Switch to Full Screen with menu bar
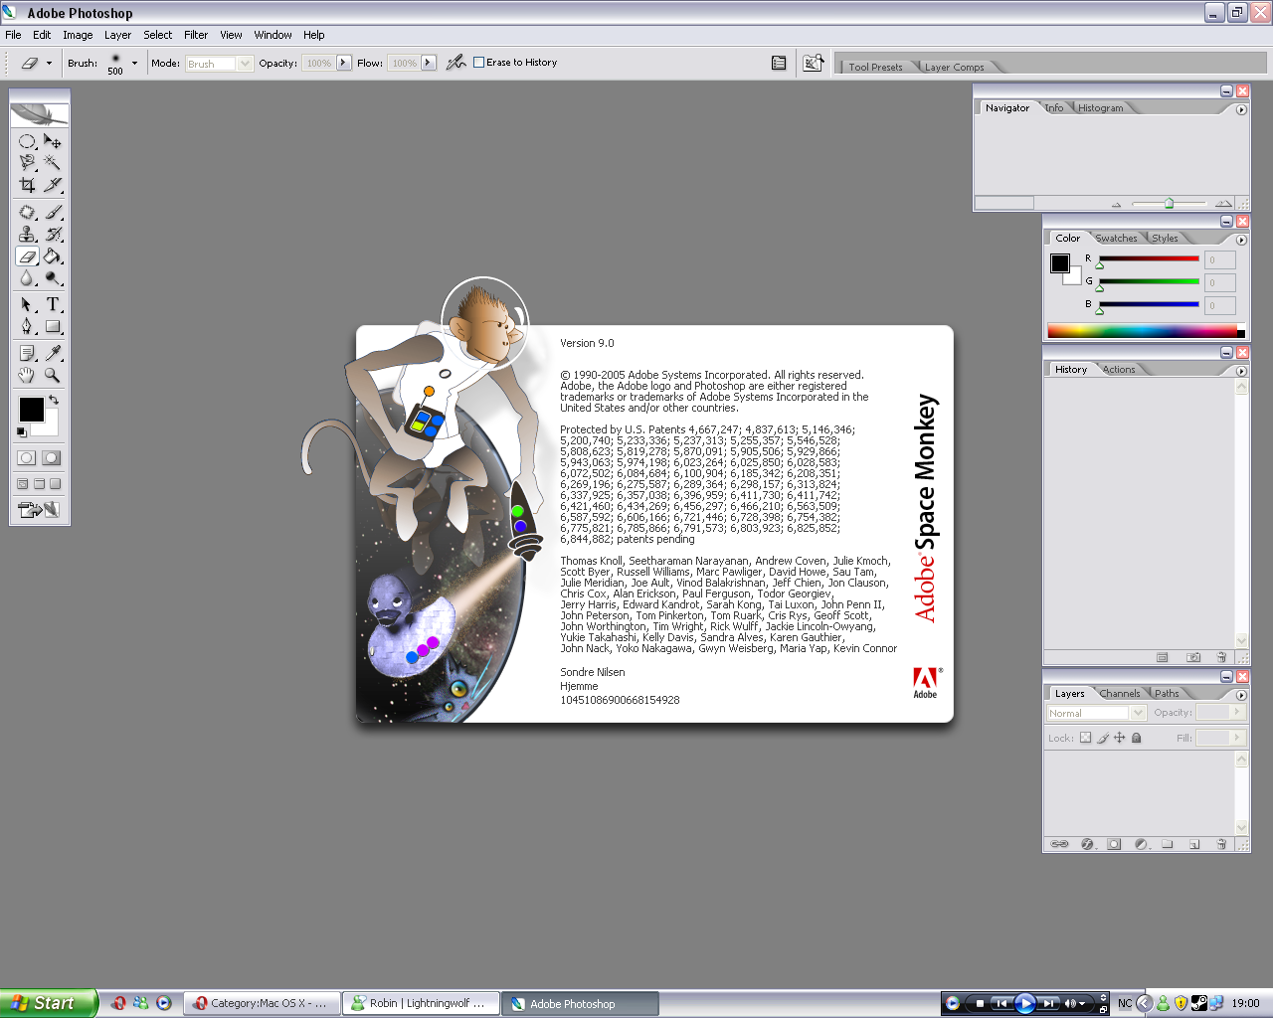Screen dimensions: 1273x1018 tap(39, 484)
